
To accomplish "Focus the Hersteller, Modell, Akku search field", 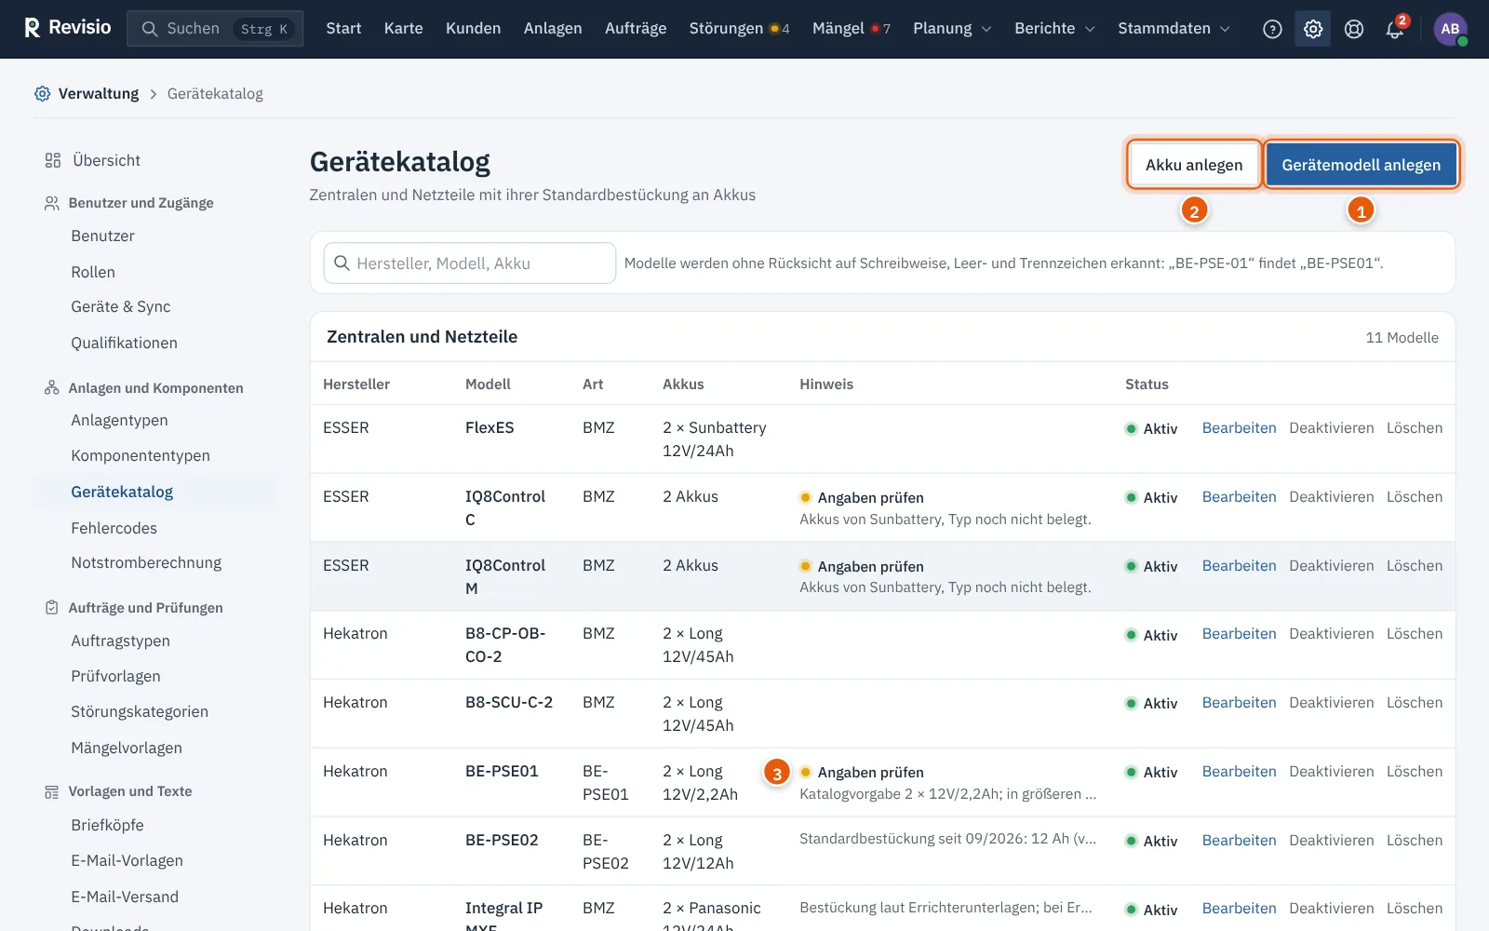I will 470,263.
